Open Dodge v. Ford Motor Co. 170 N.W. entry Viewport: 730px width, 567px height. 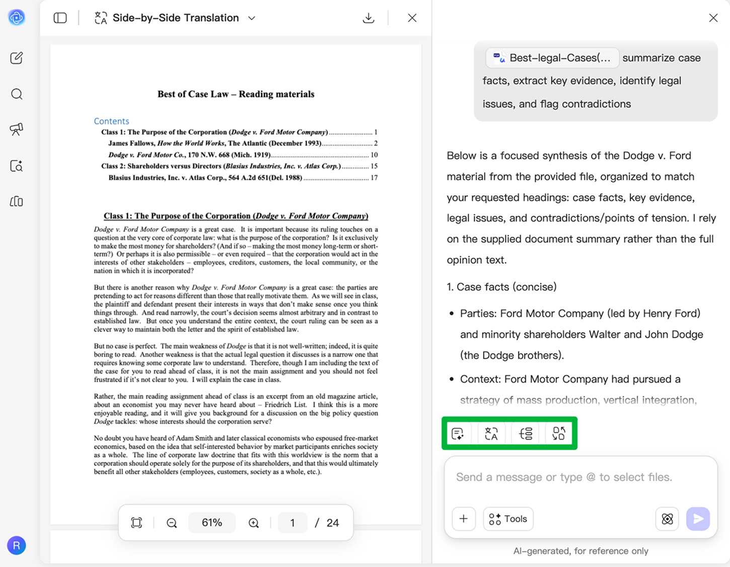tap(243, 155)
